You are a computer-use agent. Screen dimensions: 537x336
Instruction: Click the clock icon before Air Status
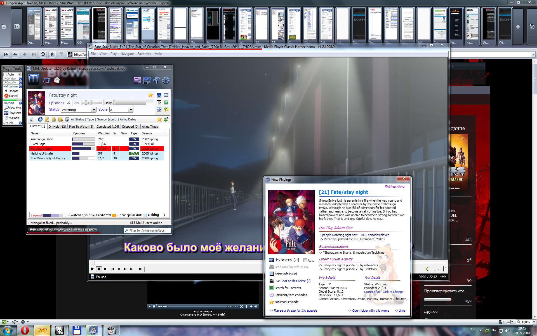pyautogui.click(x=67, y=119)
